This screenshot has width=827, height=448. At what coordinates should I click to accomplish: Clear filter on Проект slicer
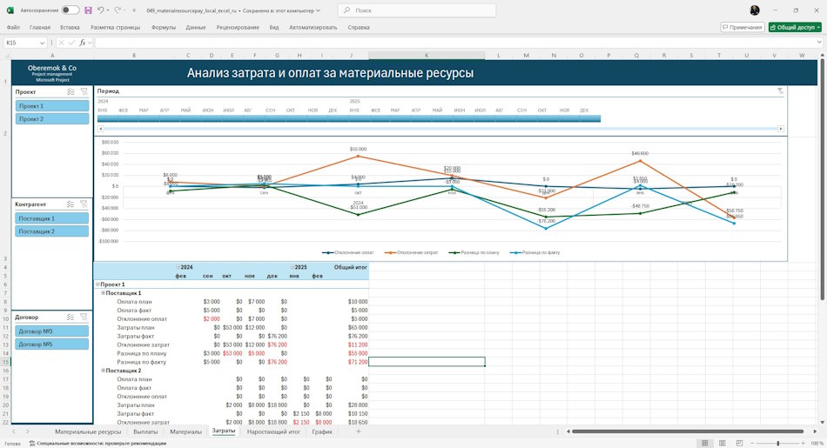click(84, 91)
